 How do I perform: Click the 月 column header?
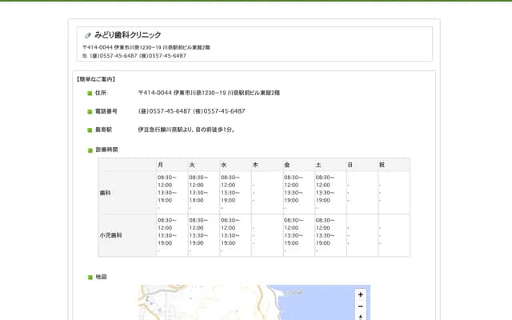coord(172,165)
